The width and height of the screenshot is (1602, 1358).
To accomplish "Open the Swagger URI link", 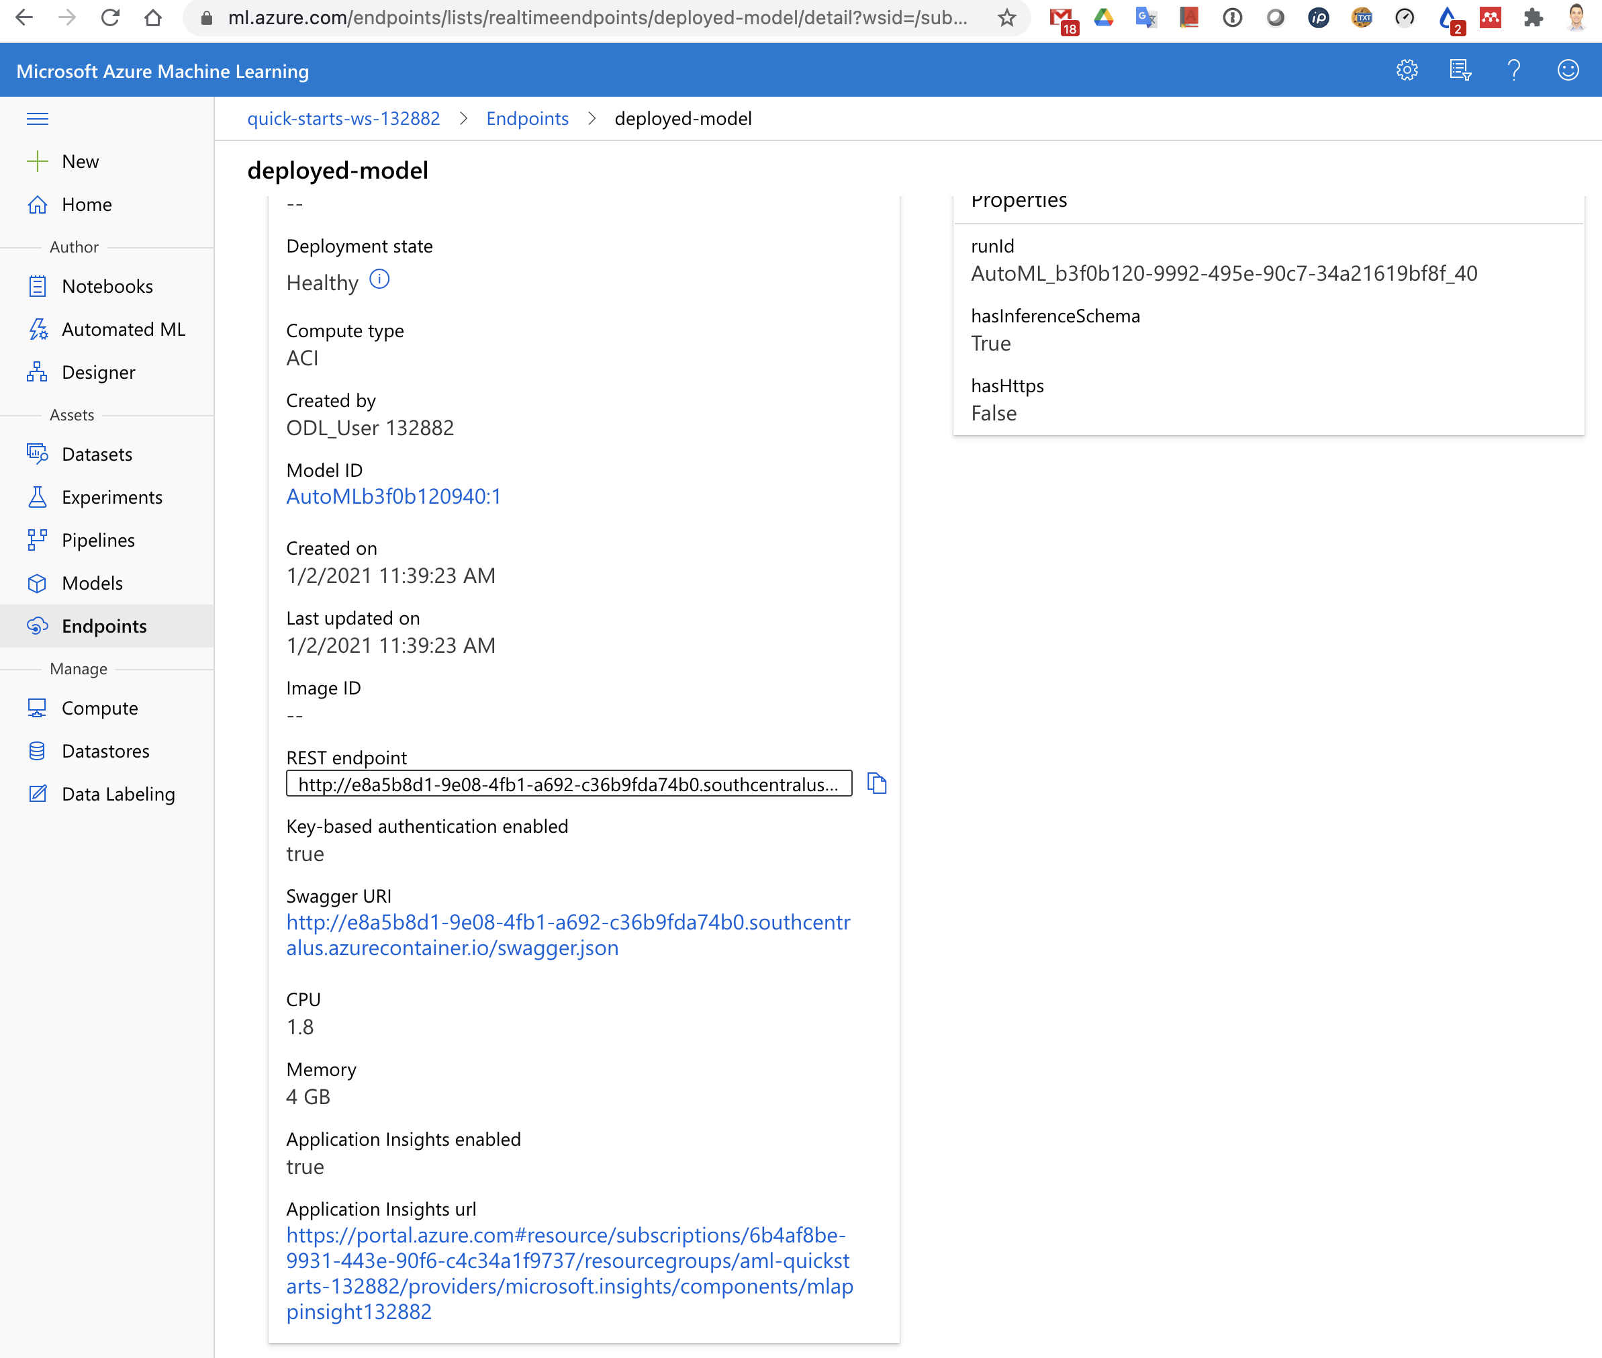I will click(x=567, y=935).
